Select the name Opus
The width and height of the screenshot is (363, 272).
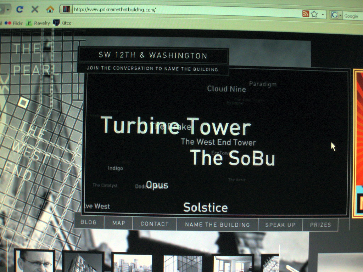click(157, 185)
